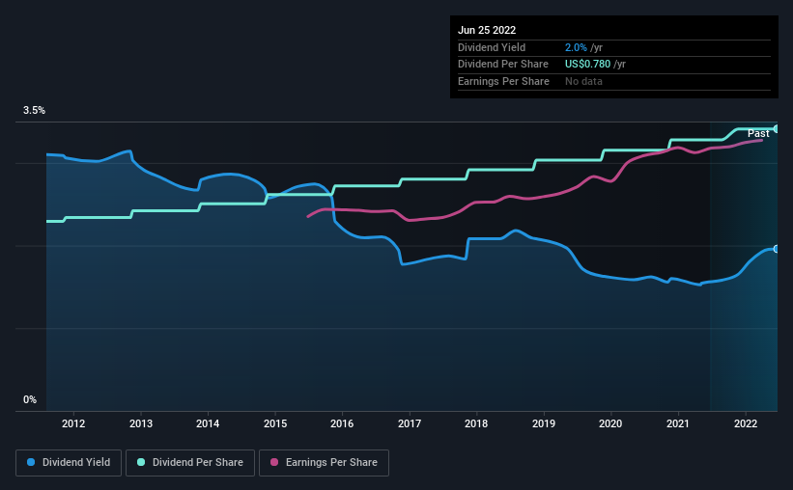Click tooltip 'Earnings Per Share' row label

[504, 81]
